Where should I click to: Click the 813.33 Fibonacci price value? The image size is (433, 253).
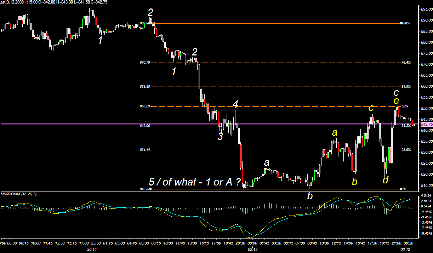click(144, 189)
